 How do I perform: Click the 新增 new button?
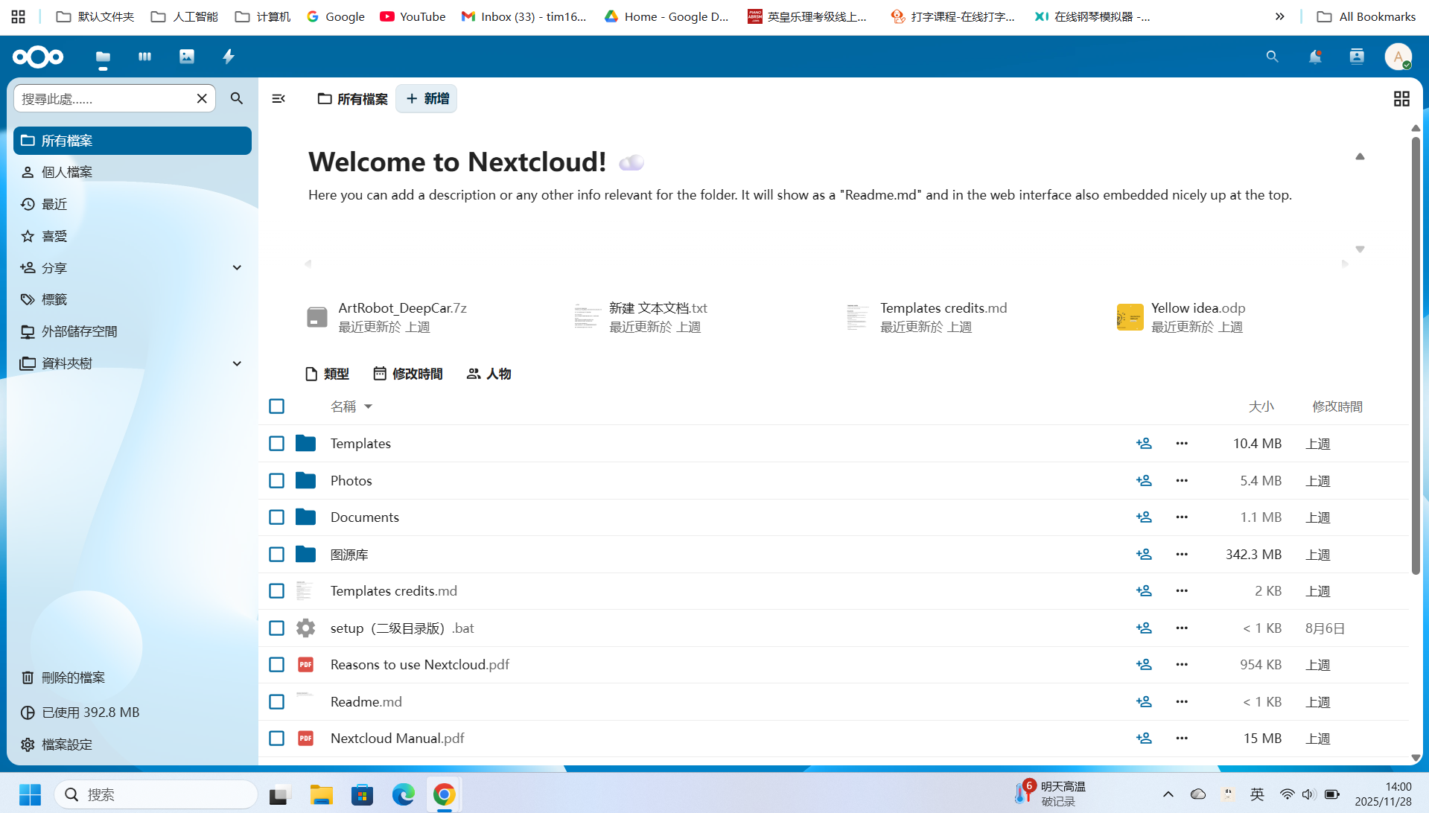[427, 98]
